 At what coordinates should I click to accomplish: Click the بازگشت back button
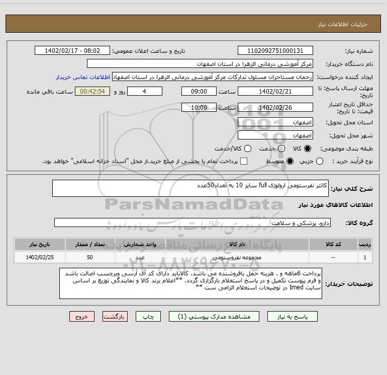(x=115, y=317)
